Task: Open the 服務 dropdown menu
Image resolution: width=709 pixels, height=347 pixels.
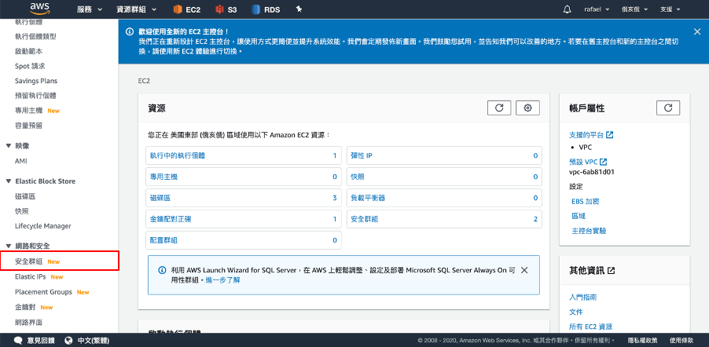Action: coord(90,9)
